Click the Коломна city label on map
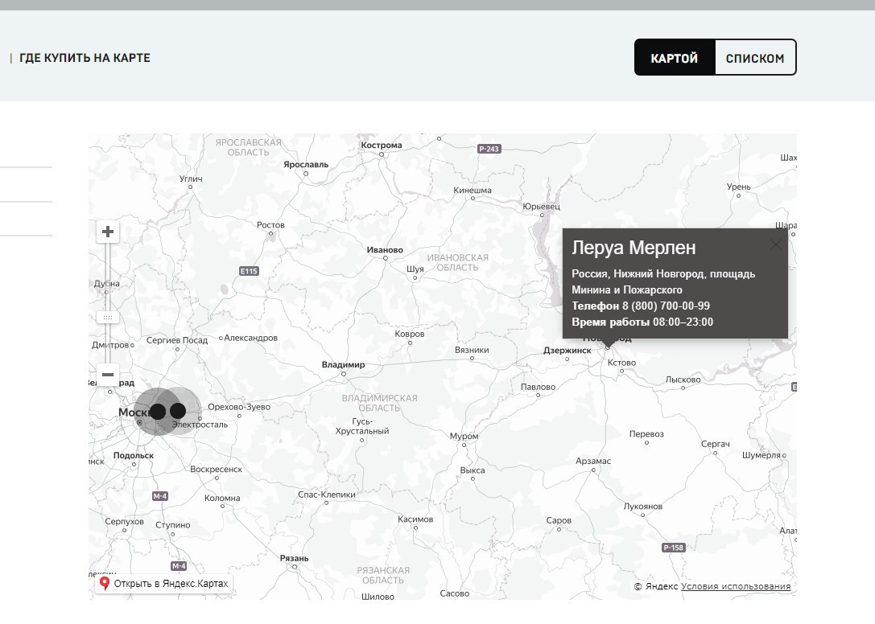 pyautogui.click(x=222, y=498)
